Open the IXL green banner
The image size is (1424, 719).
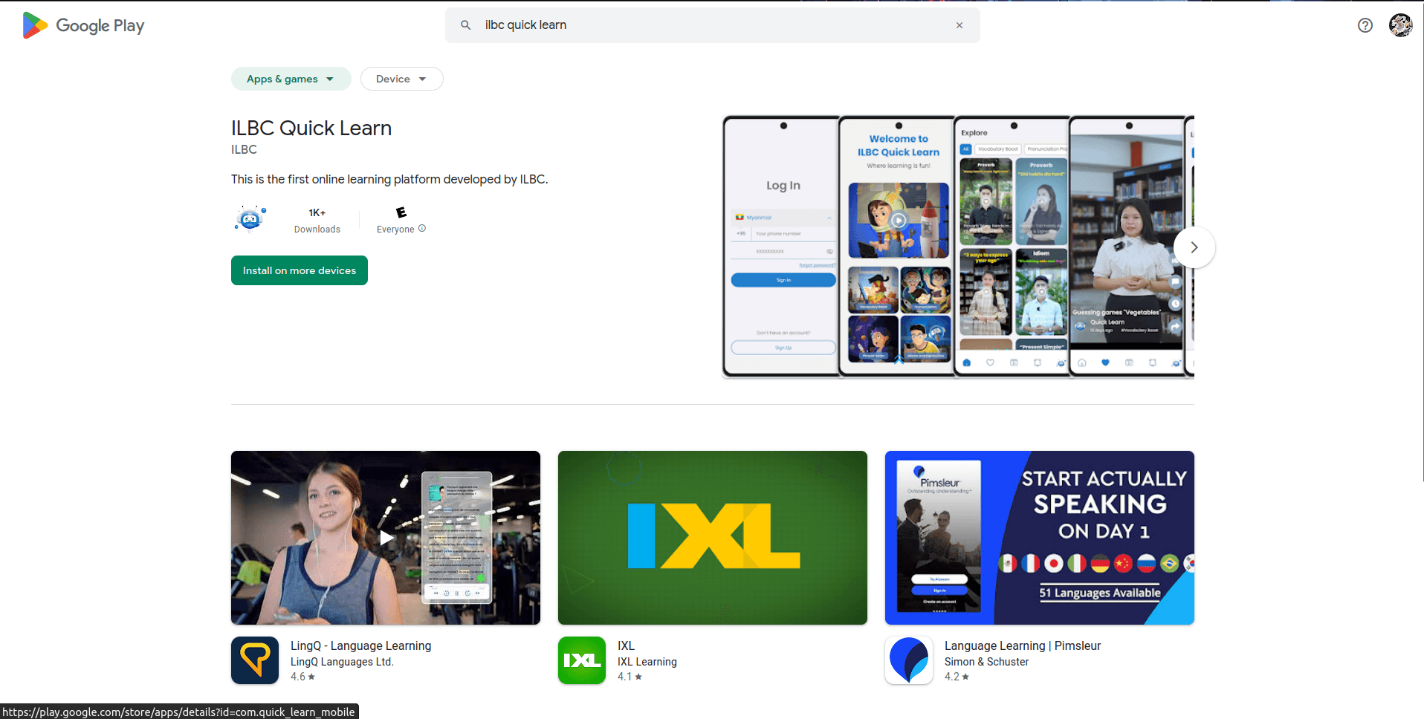[713, 538]
